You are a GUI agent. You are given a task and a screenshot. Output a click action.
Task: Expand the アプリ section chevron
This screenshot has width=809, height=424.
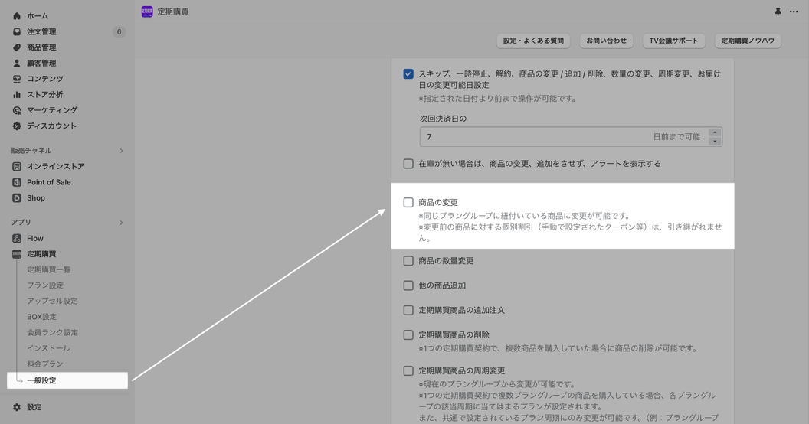pyautogui.click(x=121, y=223)
